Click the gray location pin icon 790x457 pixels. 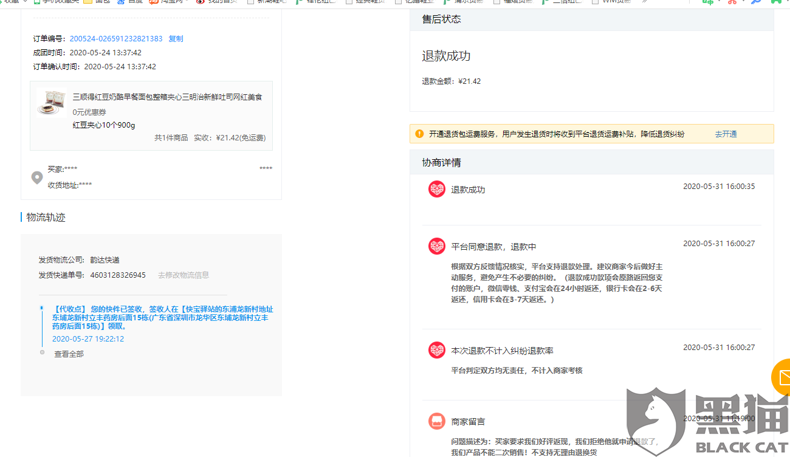point(37,177)
